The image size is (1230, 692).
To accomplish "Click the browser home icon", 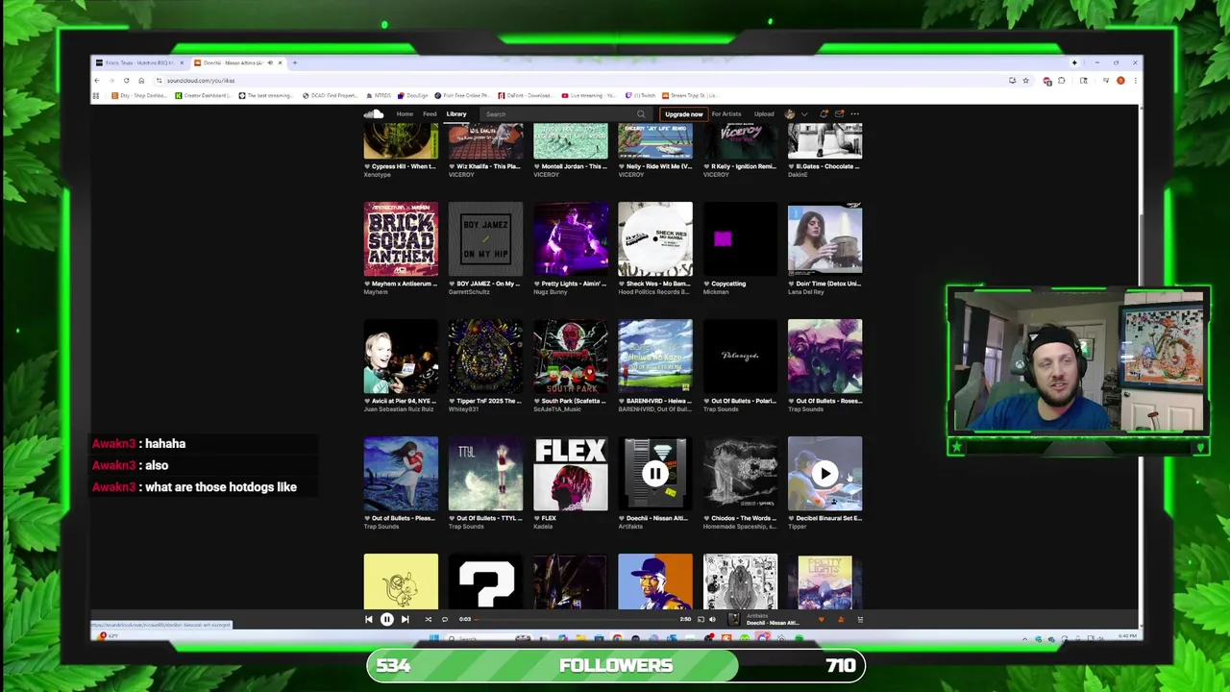I will (141, 81).
